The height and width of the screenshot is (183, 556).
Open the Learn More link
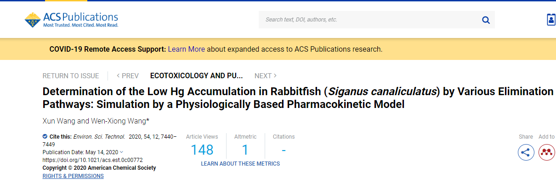click(x=187, y=49)
